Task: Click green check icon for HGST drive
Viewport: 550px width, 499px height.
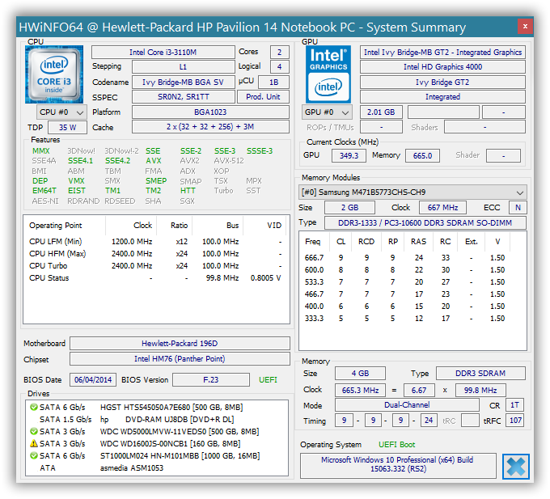Action: [x=34, y=407]
